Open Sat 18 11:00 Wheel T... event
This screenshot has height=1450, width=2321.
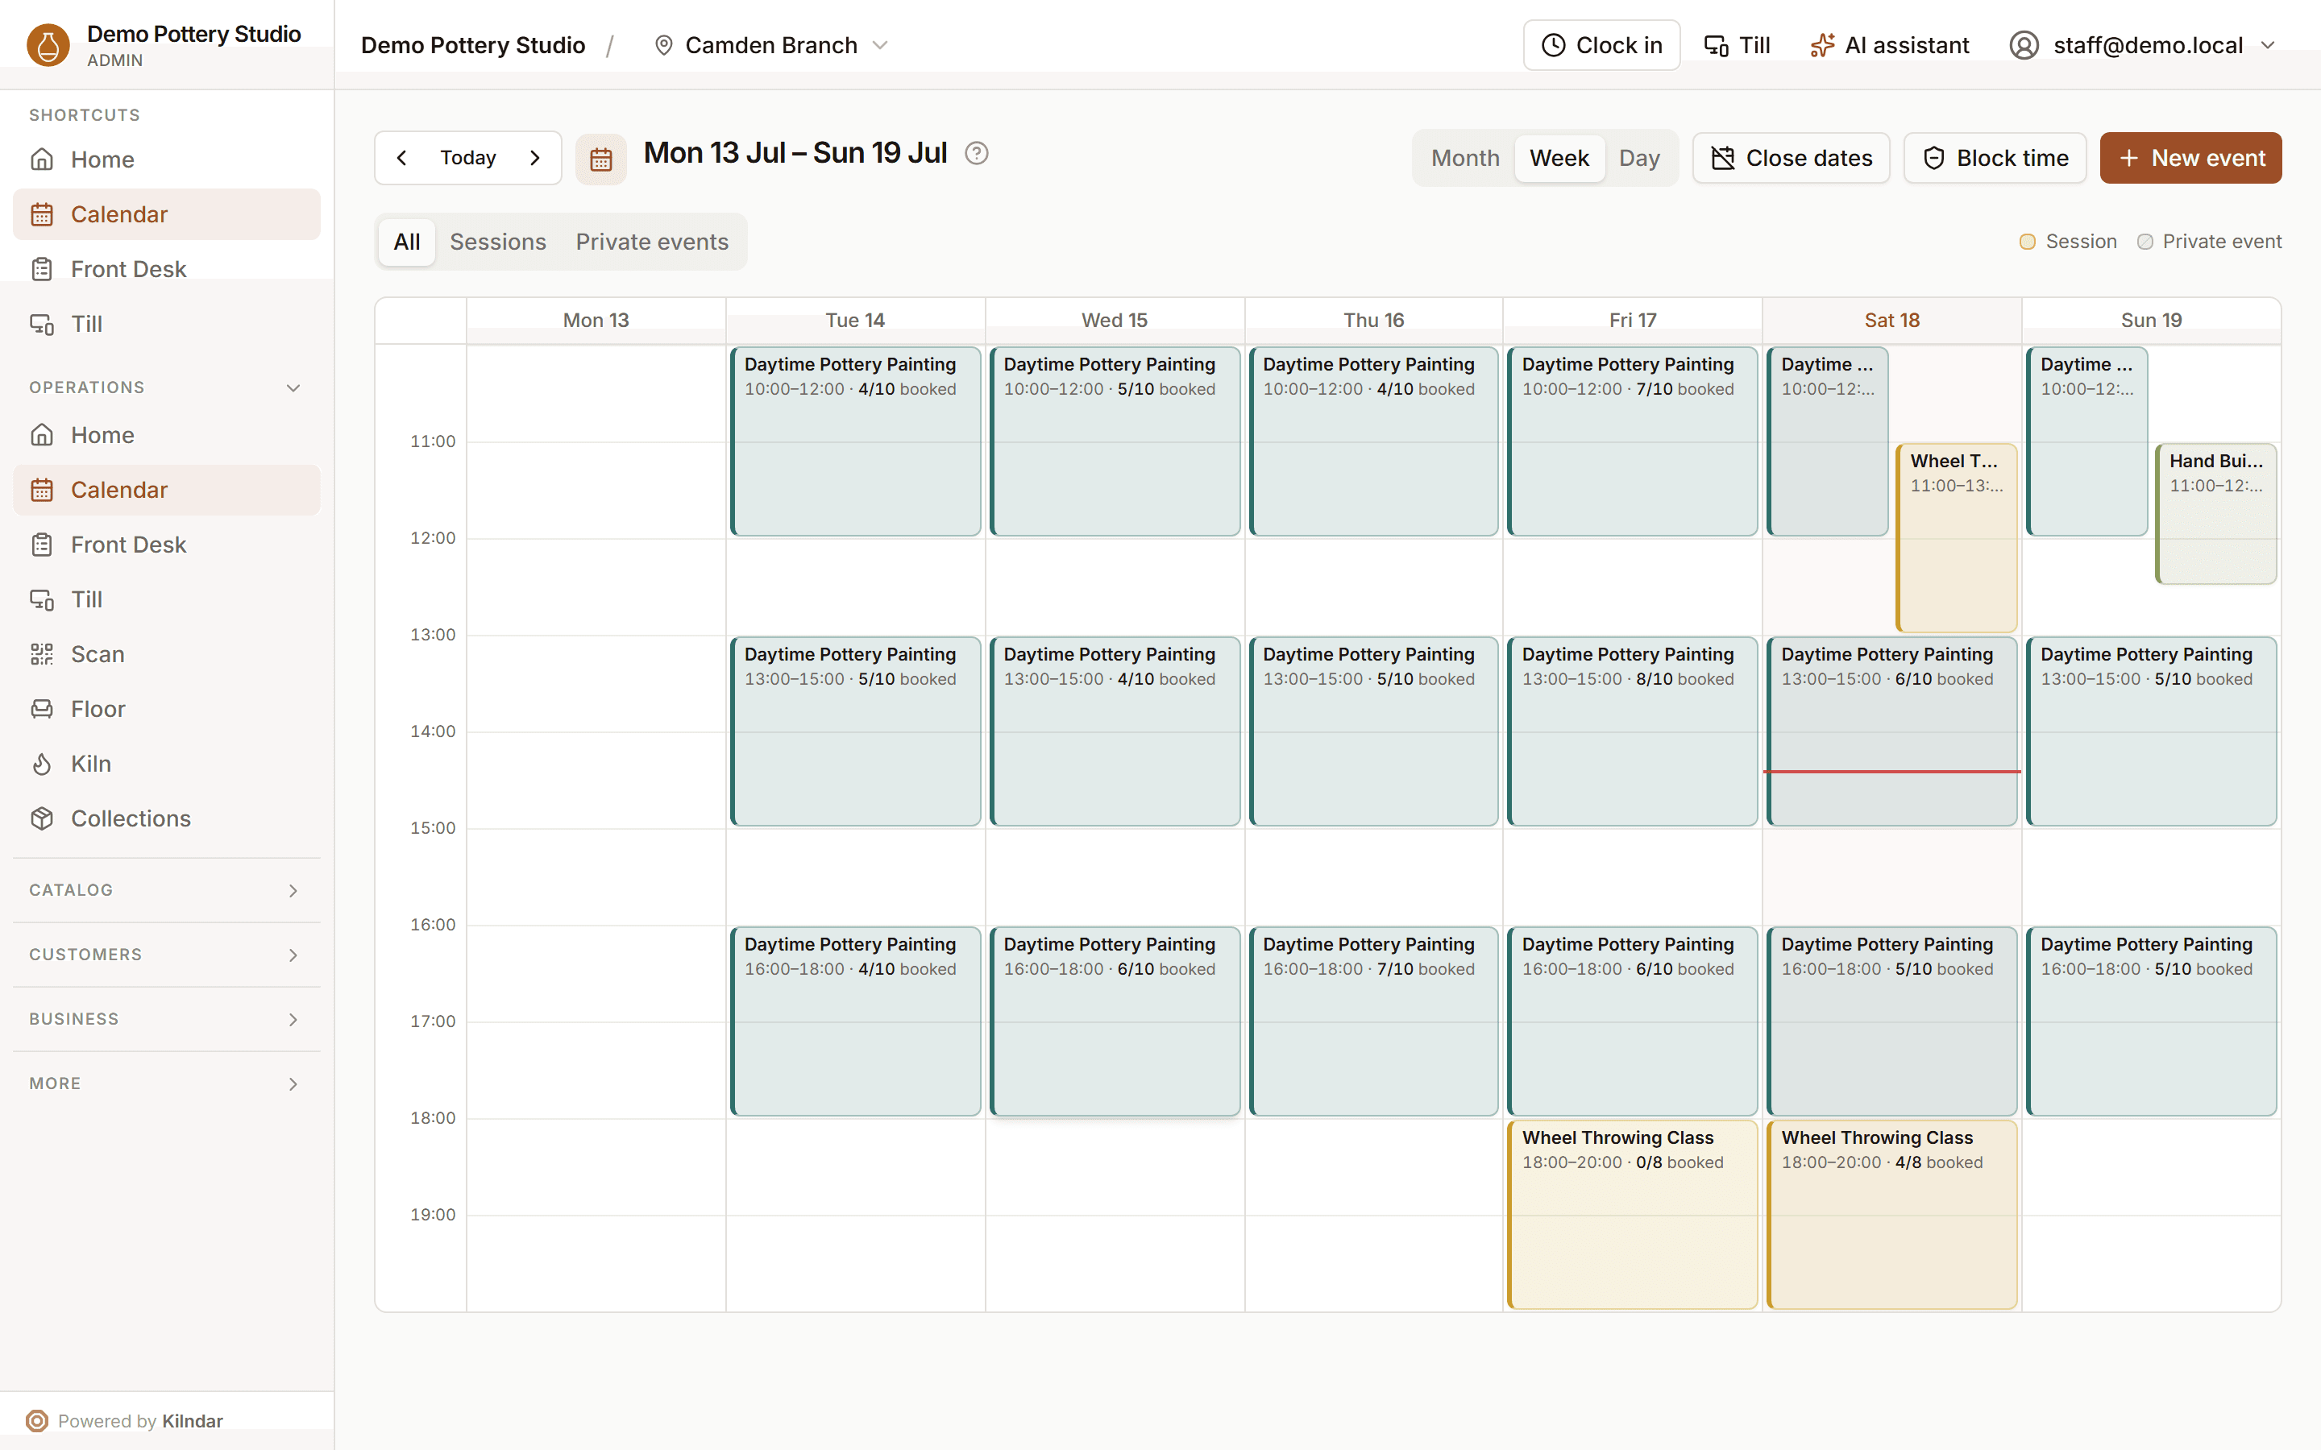(x=1957, y=538)
